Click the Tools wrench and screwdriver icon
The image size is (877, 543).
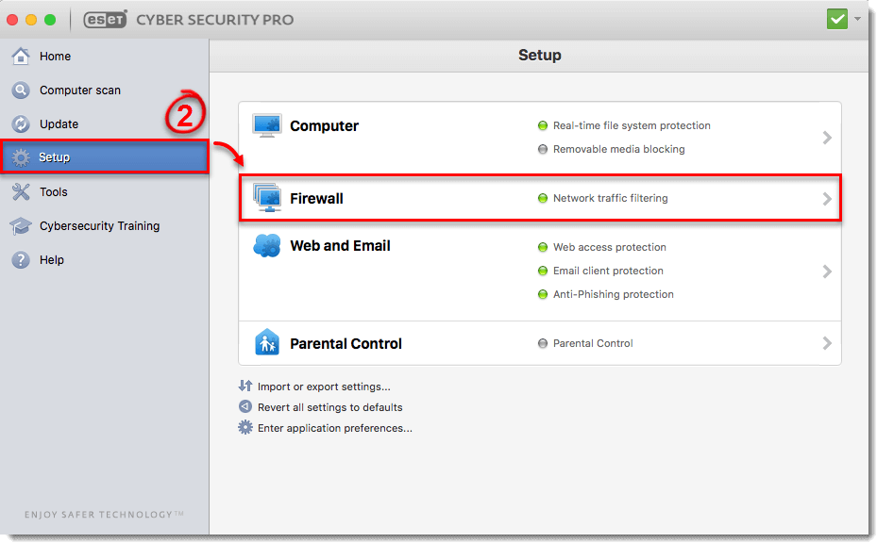pyautogui.click(x=21, y=191)
